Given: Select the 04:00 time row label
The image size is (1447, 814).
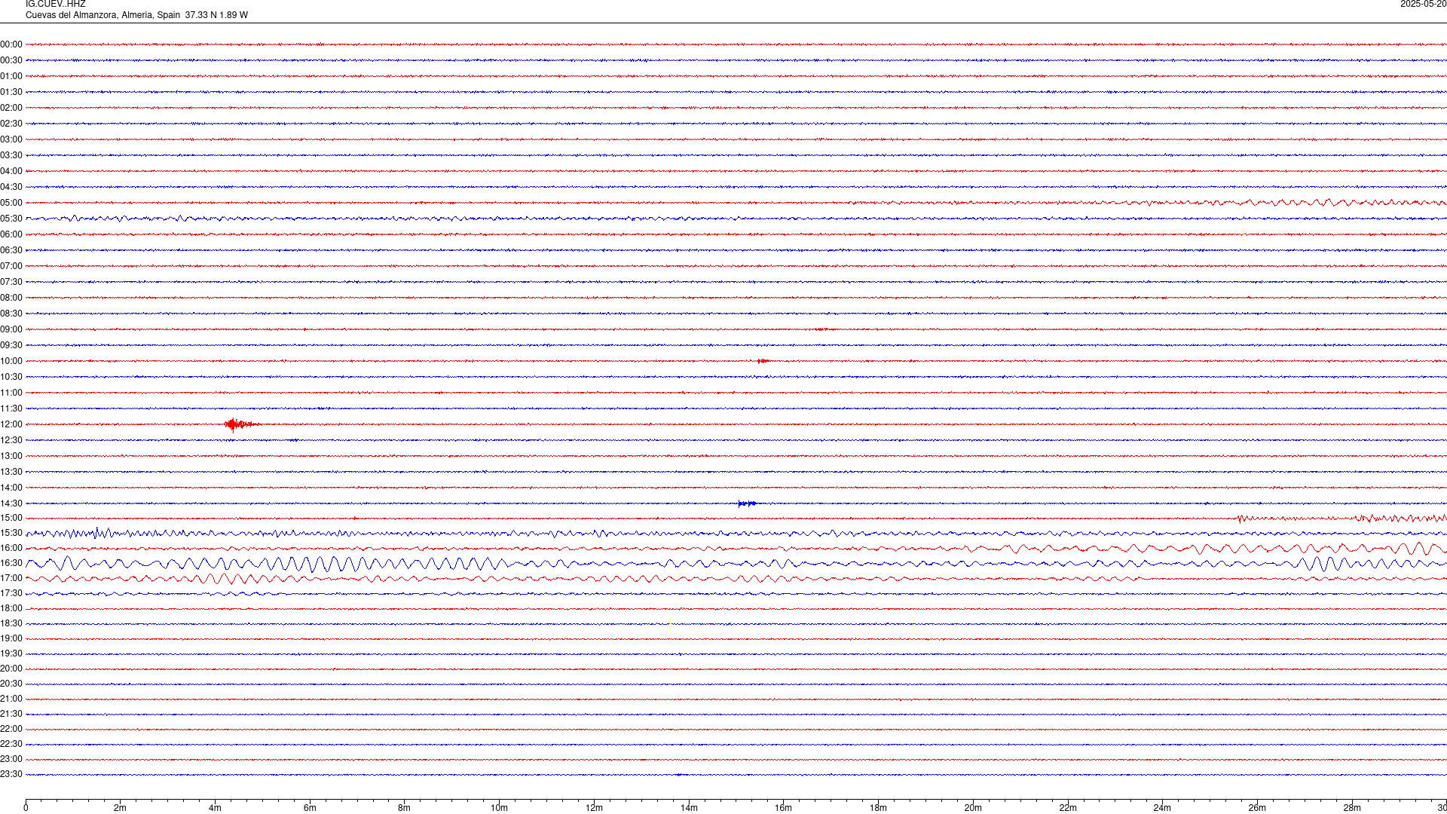Looking at the screenshot, I should tap(11, 171).
